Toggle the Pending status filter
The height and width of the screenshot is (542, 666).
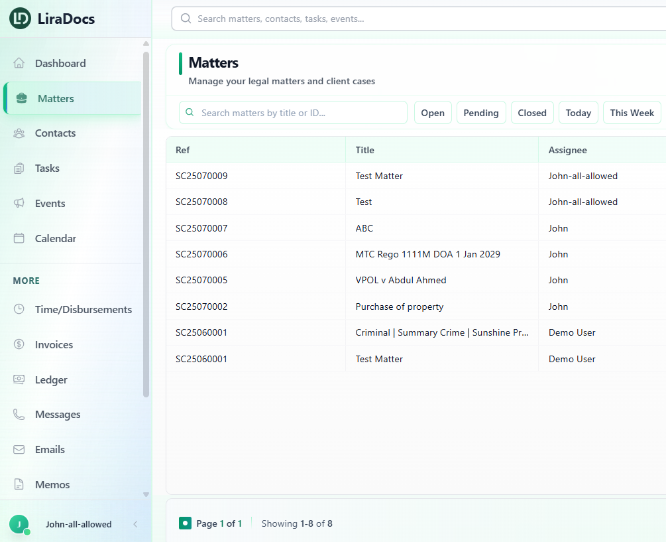click(x=481, y=113)
